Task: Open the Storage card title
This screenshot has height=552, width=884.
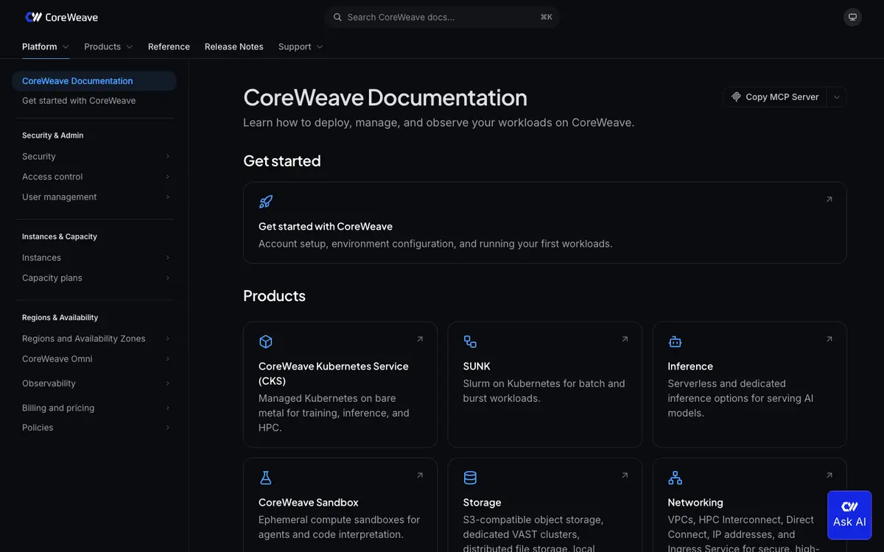Action: pos(482,503)
